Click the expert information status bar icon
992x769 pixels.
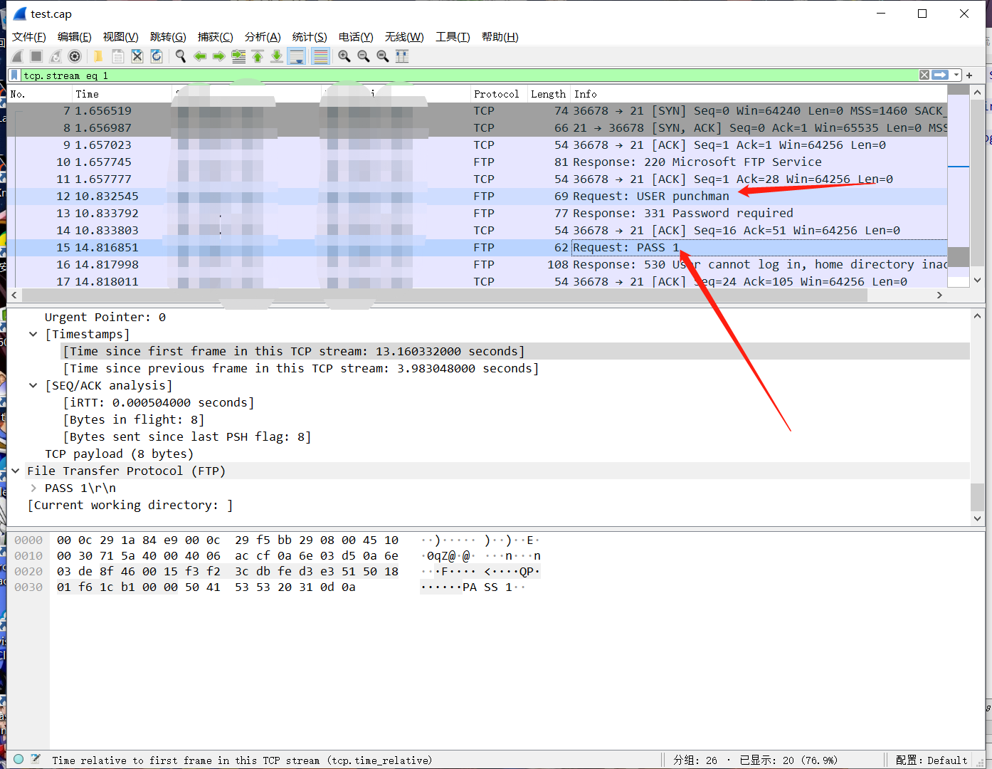pyautogui.click(x=19, y=759)
